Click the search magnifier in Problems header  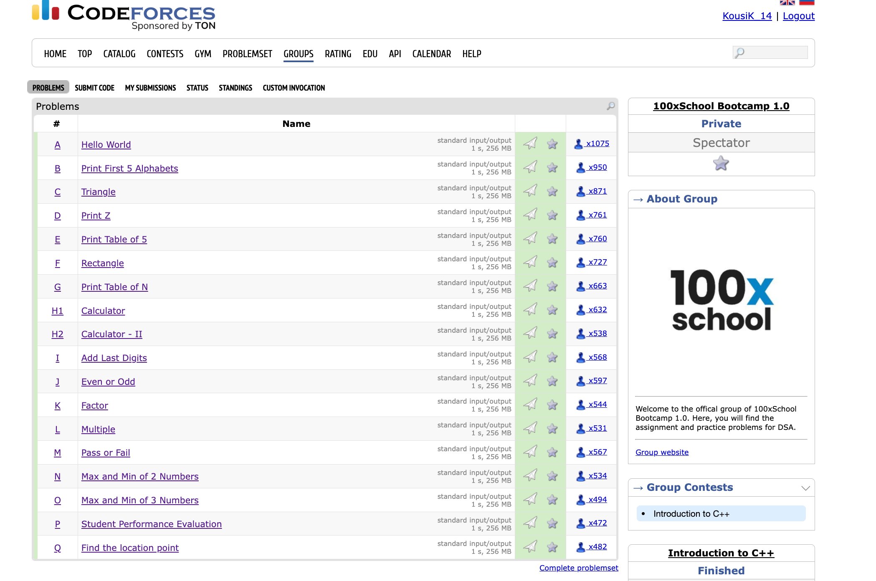tap(610, 106)
